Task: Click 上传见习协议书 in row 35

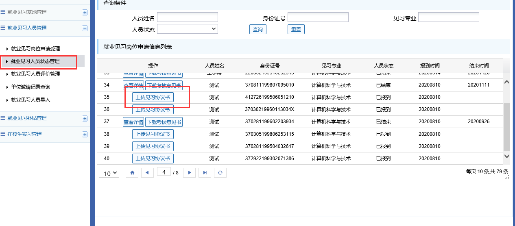Action: pos(153,98)
